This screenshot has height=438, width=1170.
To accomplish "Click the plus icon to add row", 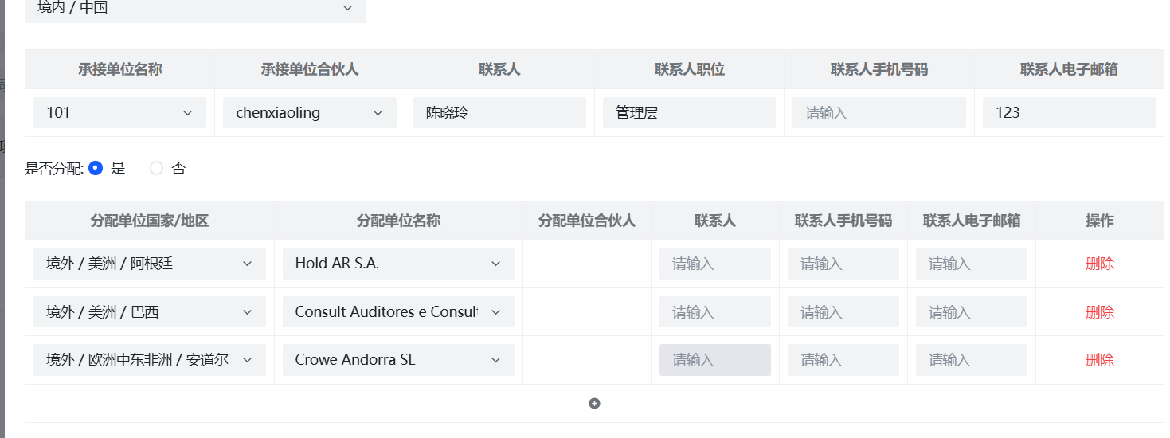I will (594, 404).
